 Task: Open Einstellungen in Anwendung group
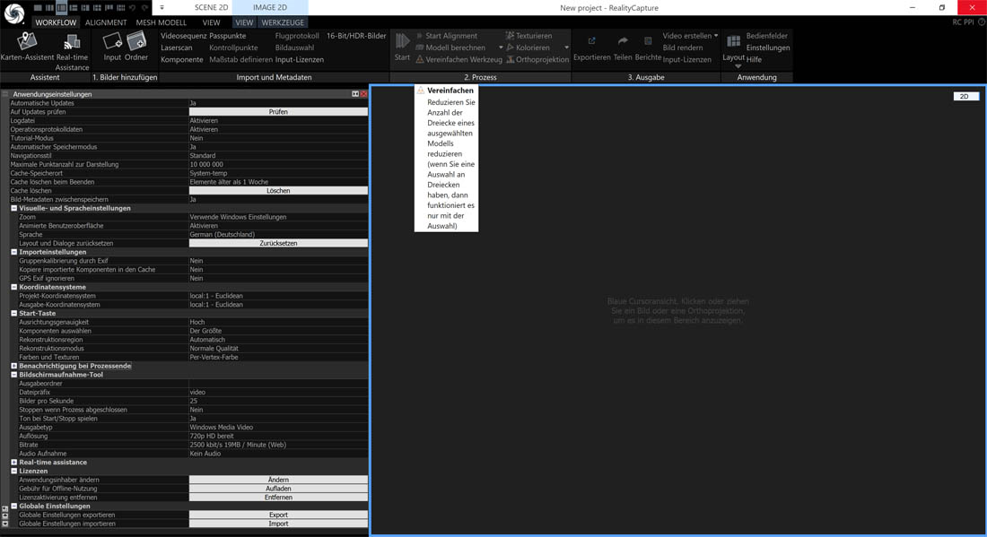768,48
